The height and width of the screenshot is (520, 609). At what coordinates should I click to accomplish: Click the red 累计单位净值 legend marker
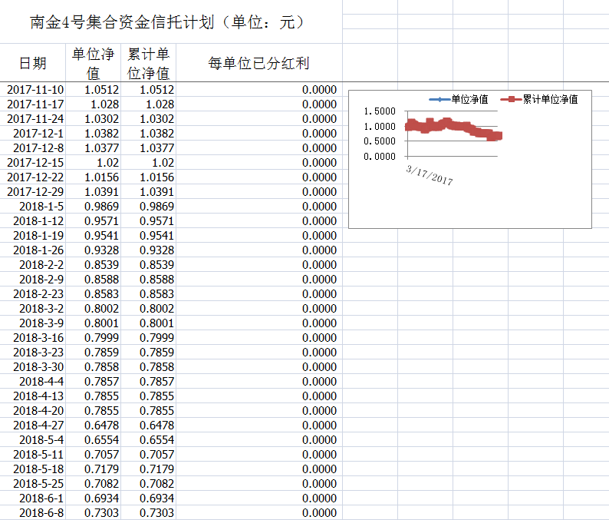click(511, 99)
